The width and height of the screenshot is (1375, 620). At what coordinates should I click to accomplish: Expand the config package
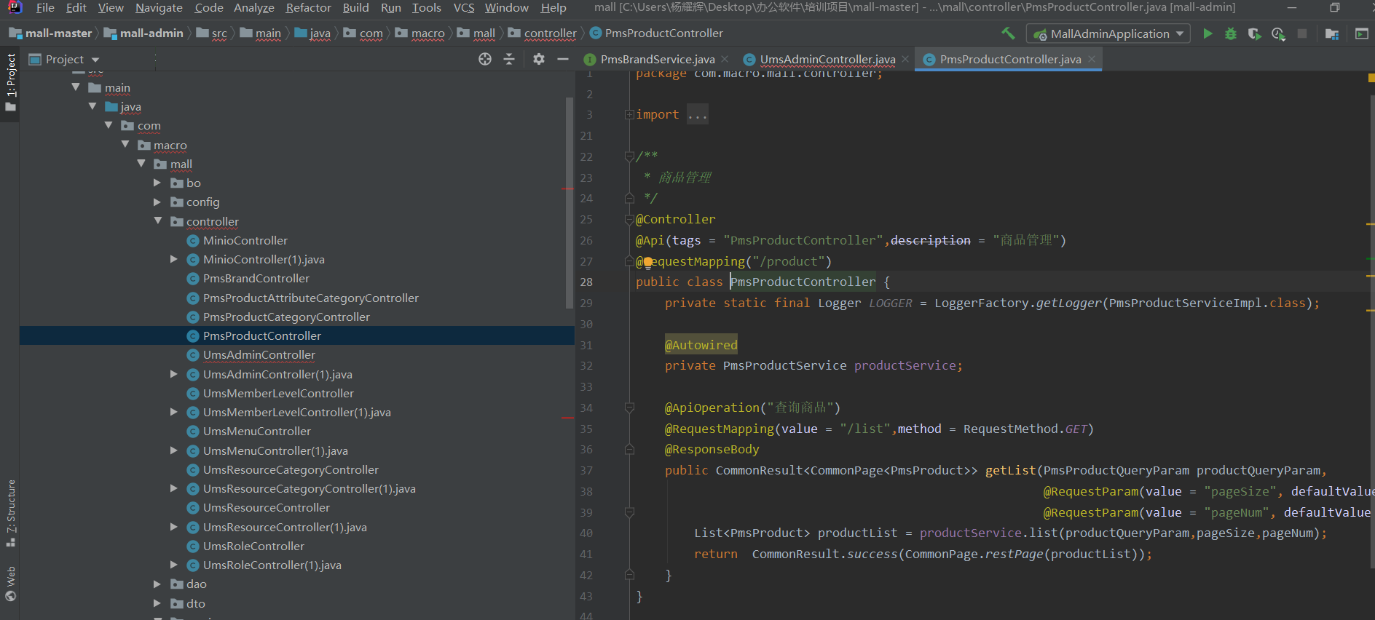(157, 202)
